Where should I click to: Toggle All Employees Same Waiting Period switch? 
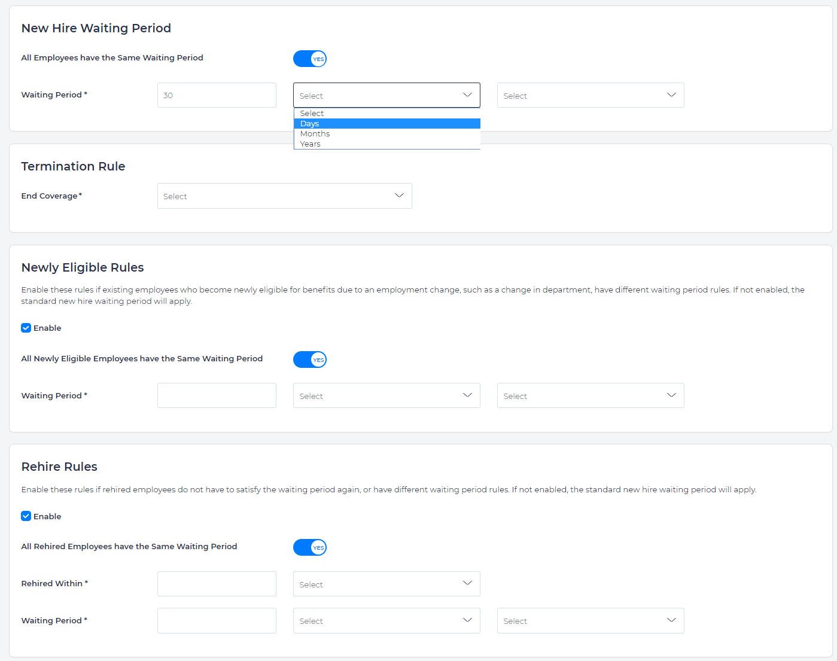point(310,59)
